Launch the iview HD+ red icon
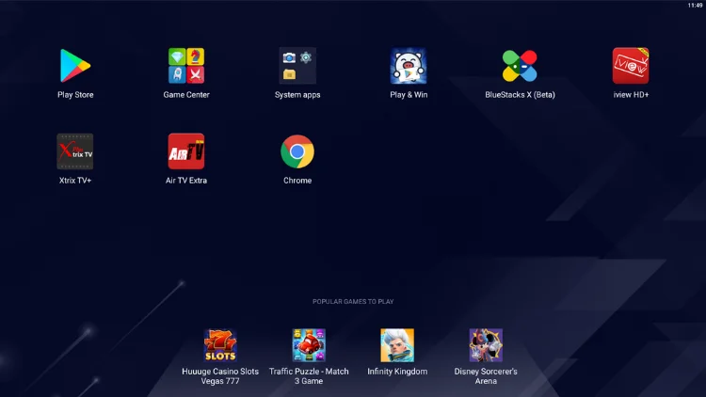The image size is (706, 397). click(631, 66)
